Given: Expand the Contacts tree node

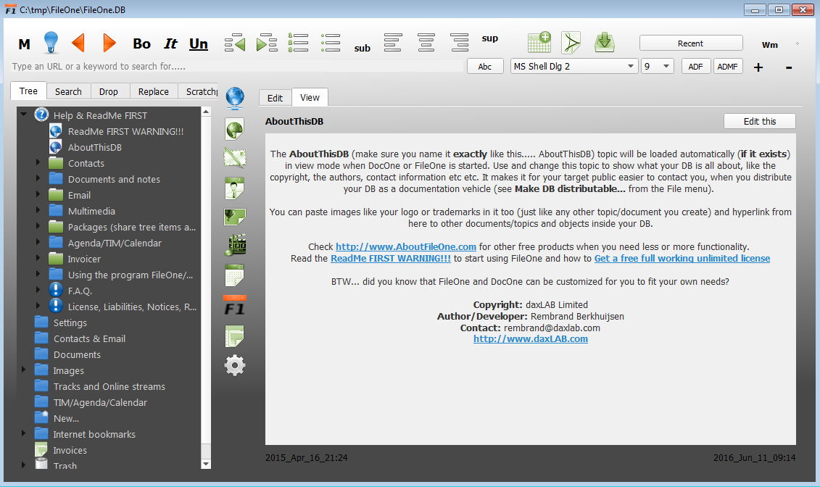Looking at the screenshot, I should coord(38,162).
